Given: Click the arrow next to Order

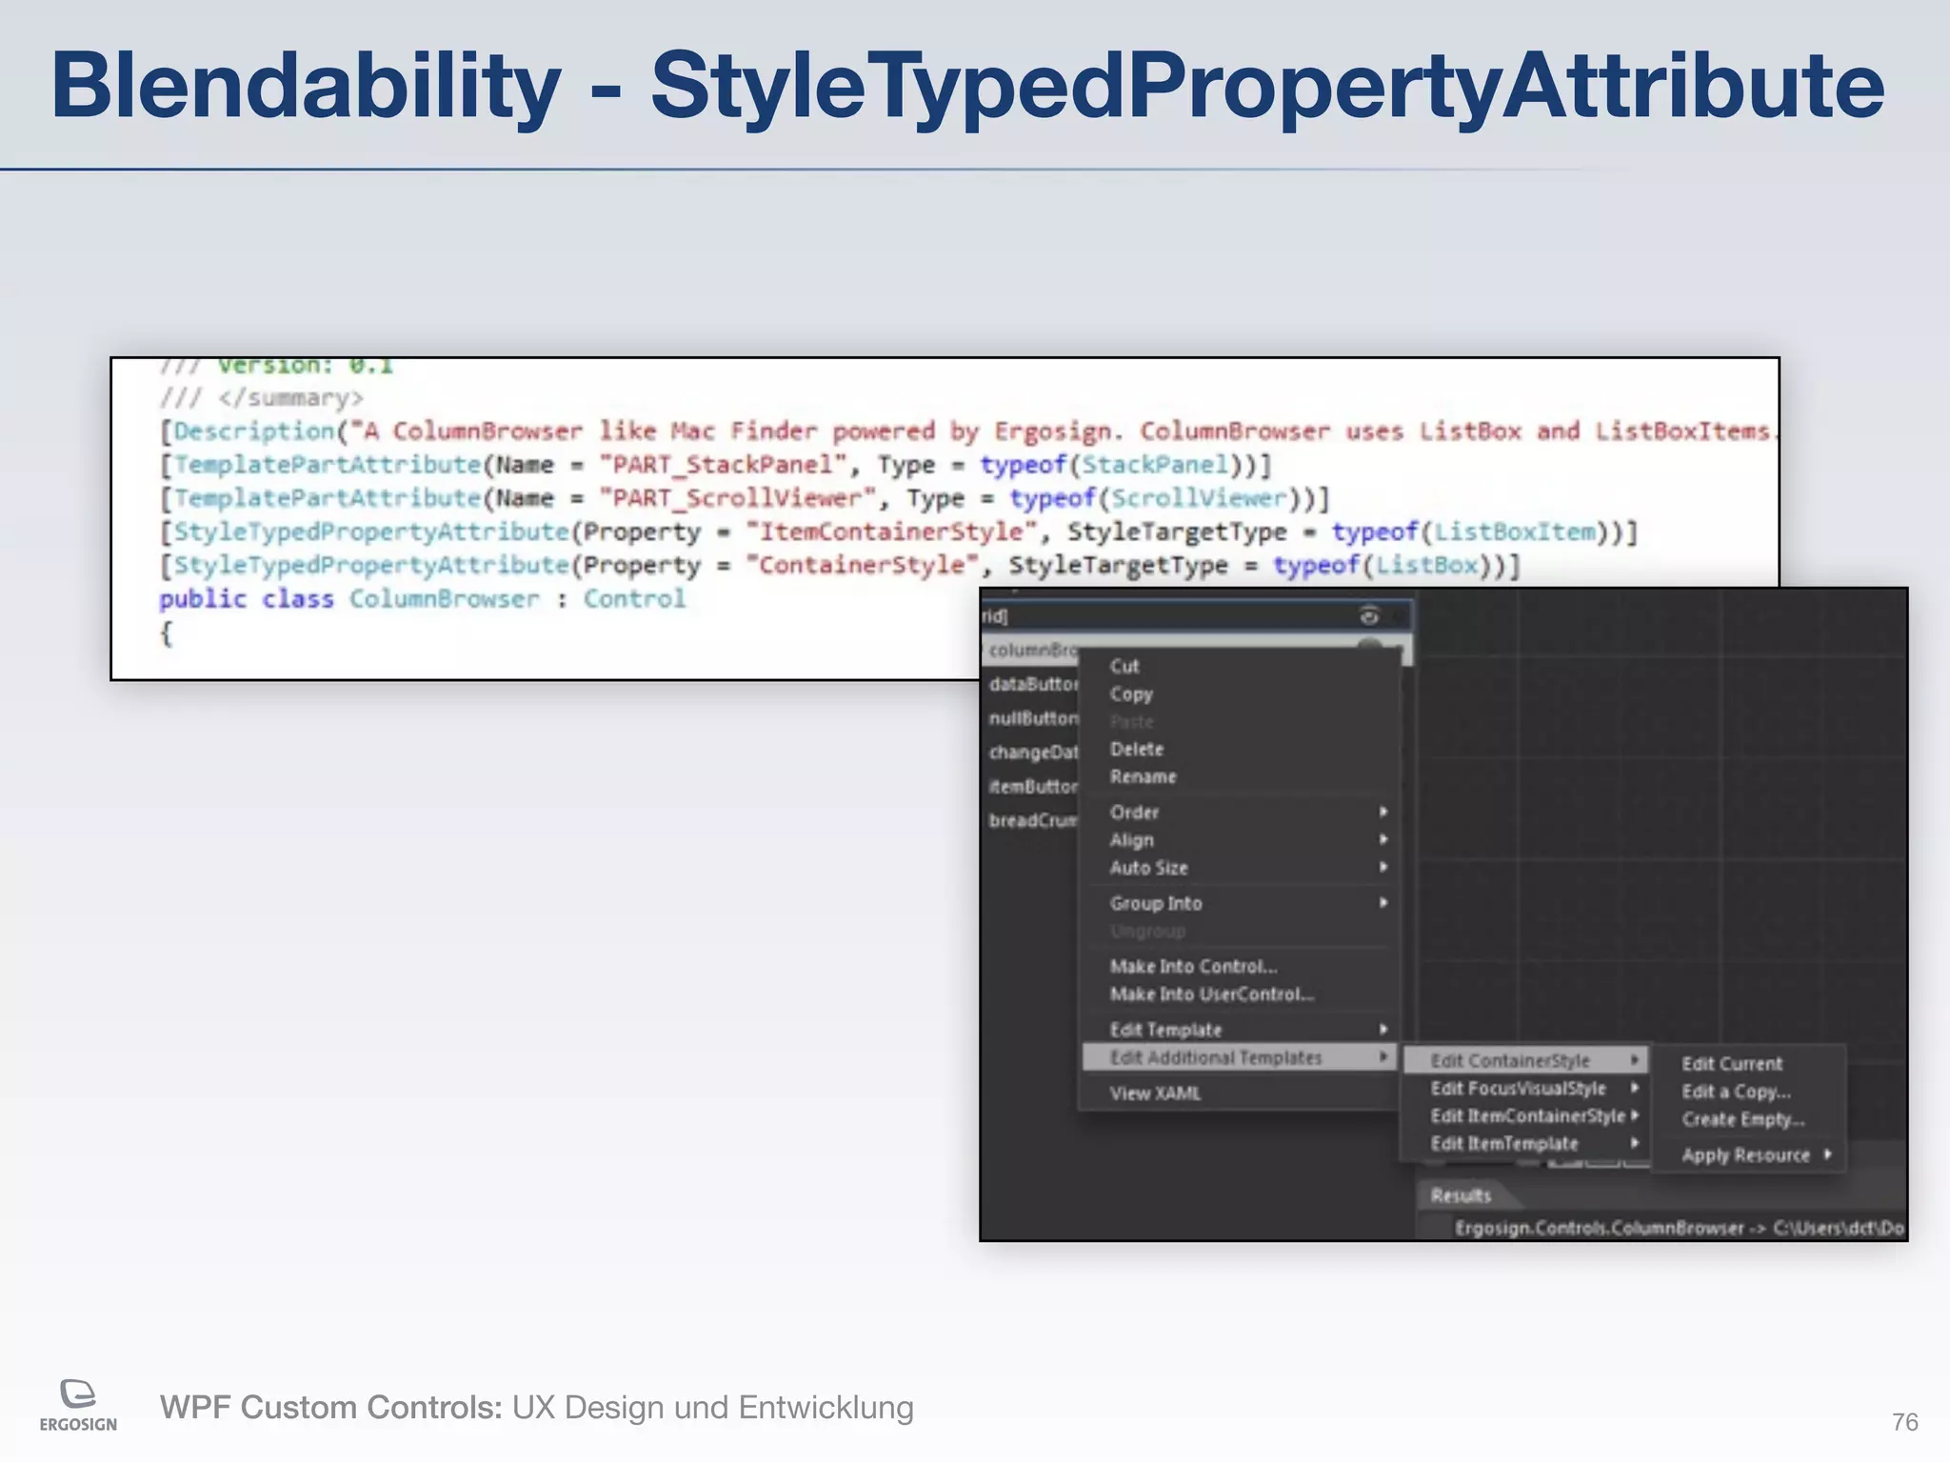Looking at the screenshot, I should [1383, 812].
